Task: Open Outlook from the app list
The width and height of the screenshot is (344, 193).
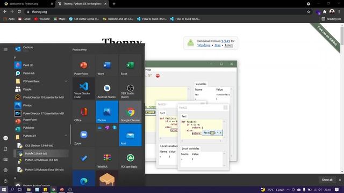Action: pos(41,48)
